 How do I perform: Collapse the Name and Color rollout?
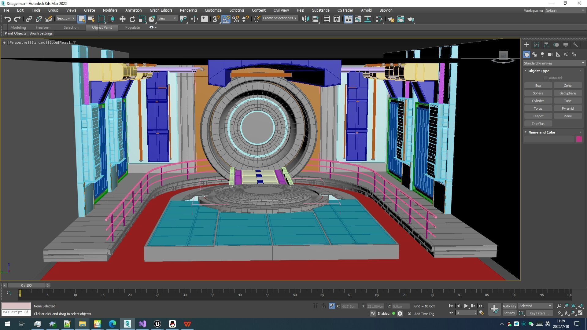click(542, 132)
